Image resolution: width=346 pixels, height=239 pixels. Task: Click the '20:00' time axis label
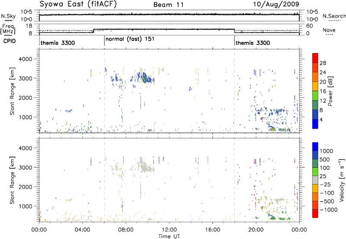pyautogui.click(x=256, y=230)
